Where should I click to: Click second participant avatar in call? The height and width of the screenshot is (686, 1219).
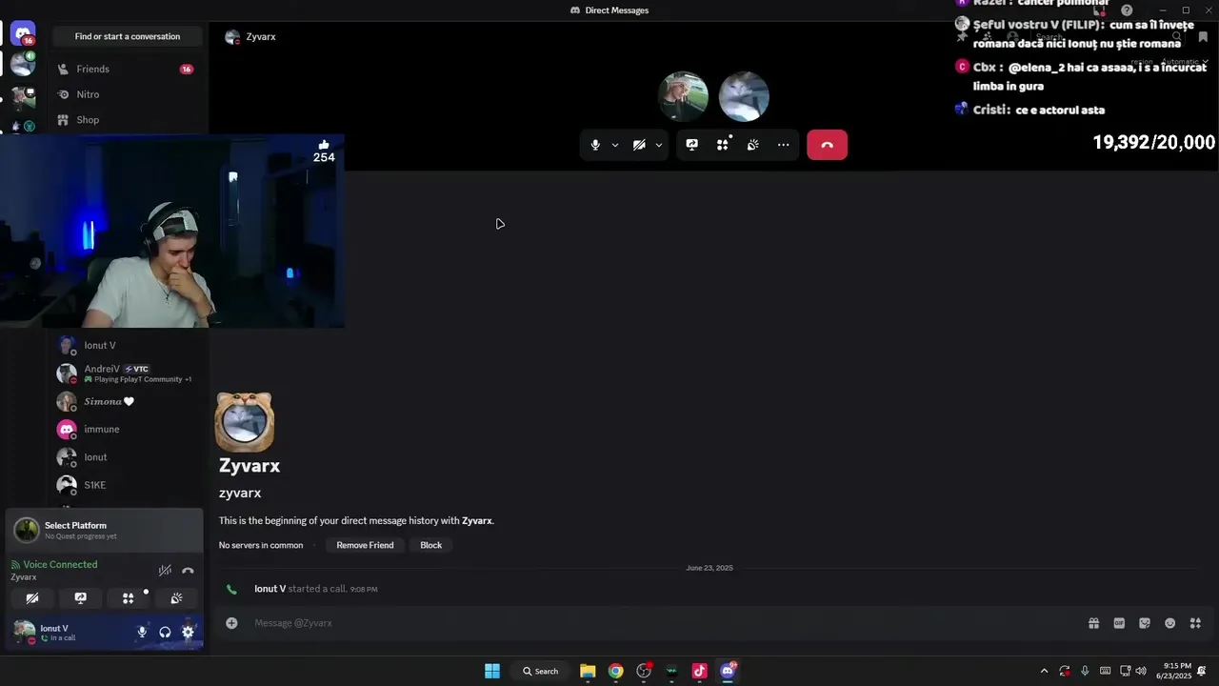coord(744,96)
